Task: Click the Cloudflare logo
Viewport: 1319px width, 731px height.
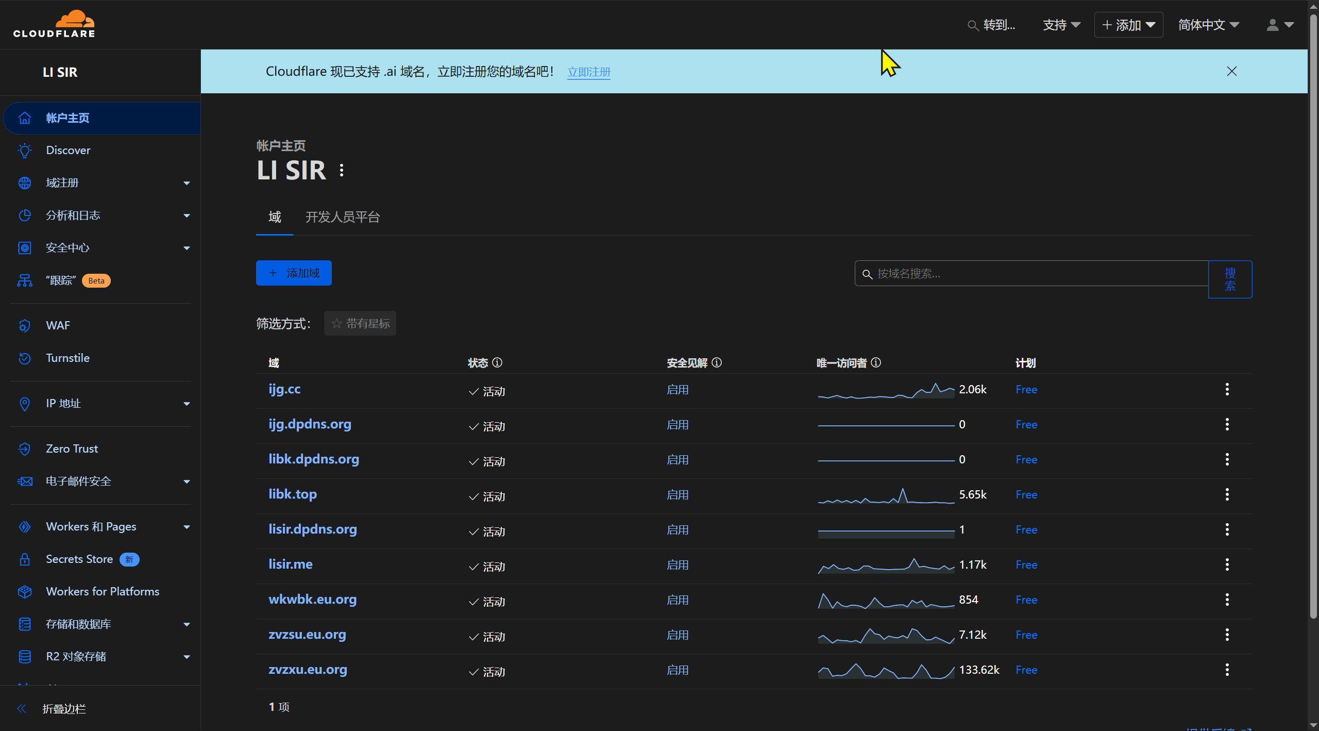Action: (x=54, y=24)
